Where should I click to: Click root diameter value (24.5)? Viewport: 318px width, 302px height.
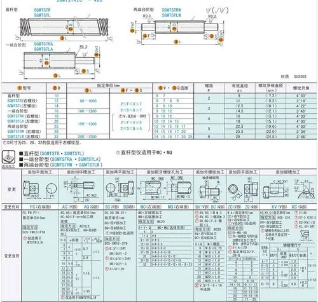(271, 137)
